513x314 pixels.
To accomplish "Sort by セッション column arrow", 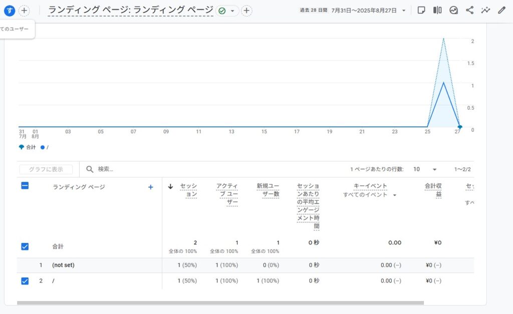I will (170, 186).
